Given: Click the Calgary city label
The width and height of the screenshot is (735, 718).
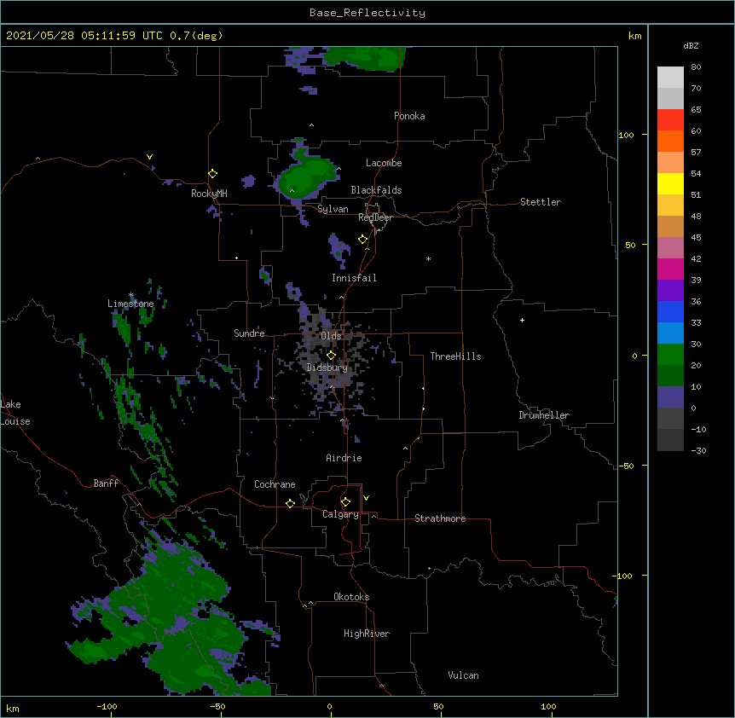Looking at the screenshot, I should (340, 514).
